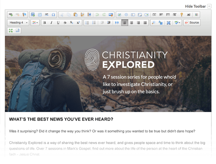Toggle italic formatting
The width and height of the screenshot is (216, 164).
pos(51,23)
